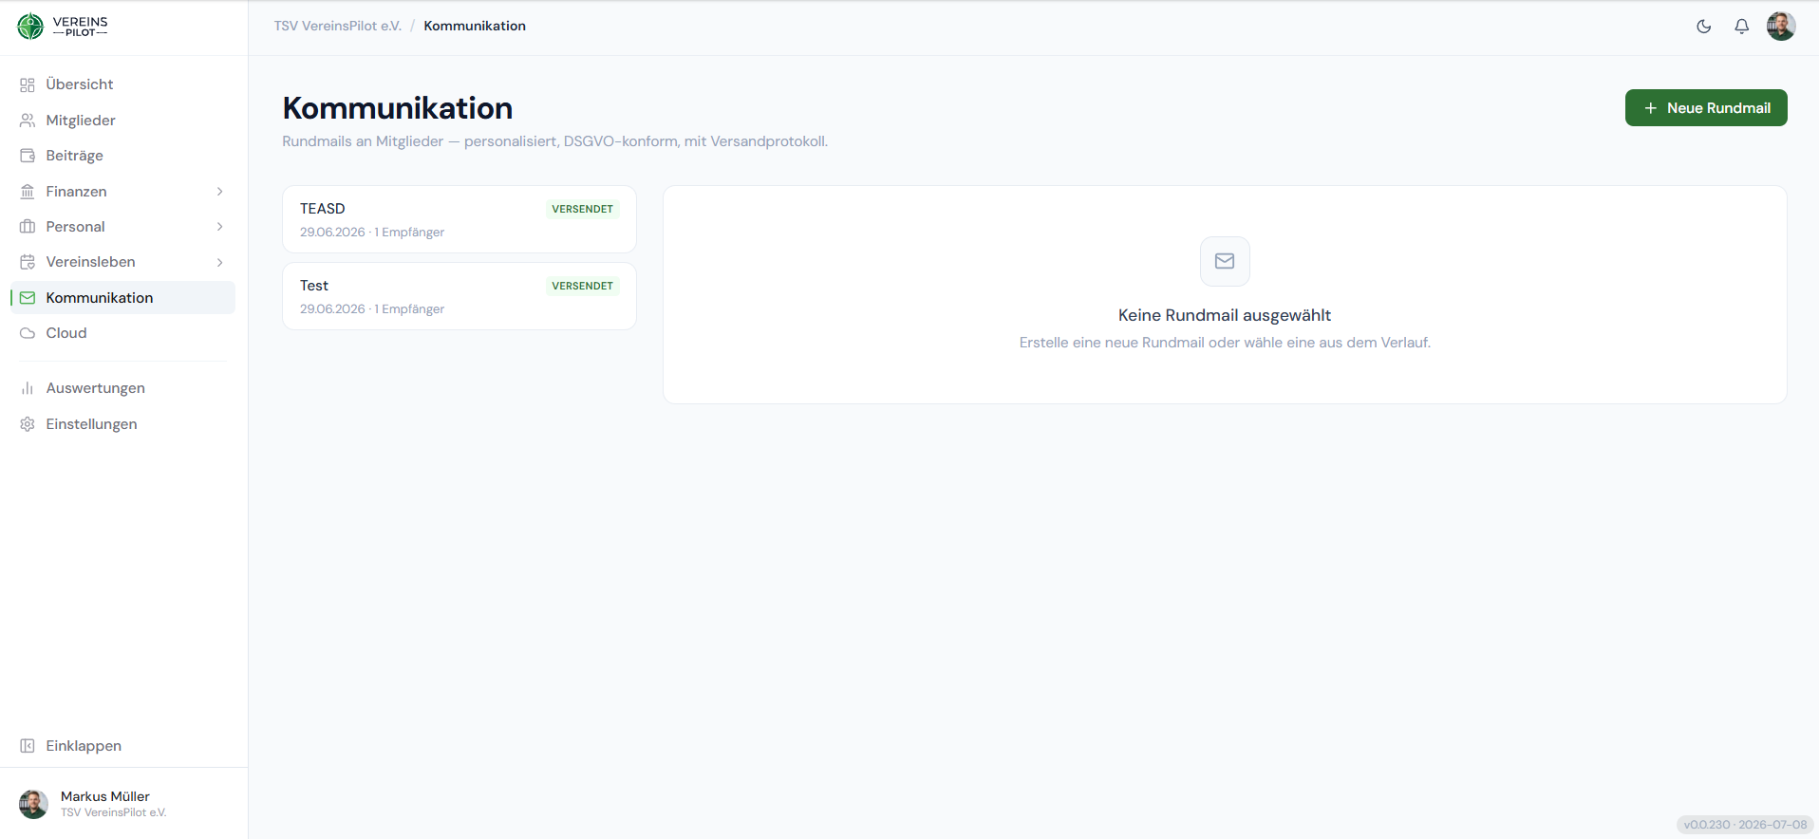
Task: Open Markus Müller profile in sidebar footer
Action: click(122, 804)
